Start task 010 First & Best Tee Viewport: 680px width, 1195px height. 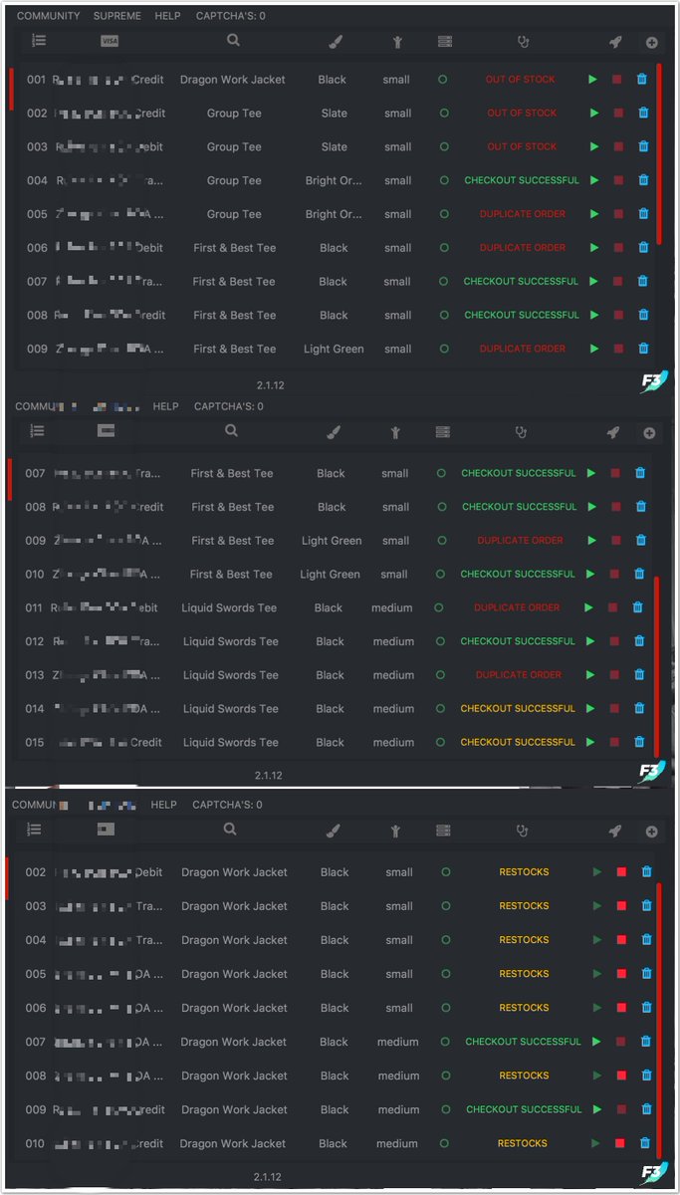tap(591, 574)
